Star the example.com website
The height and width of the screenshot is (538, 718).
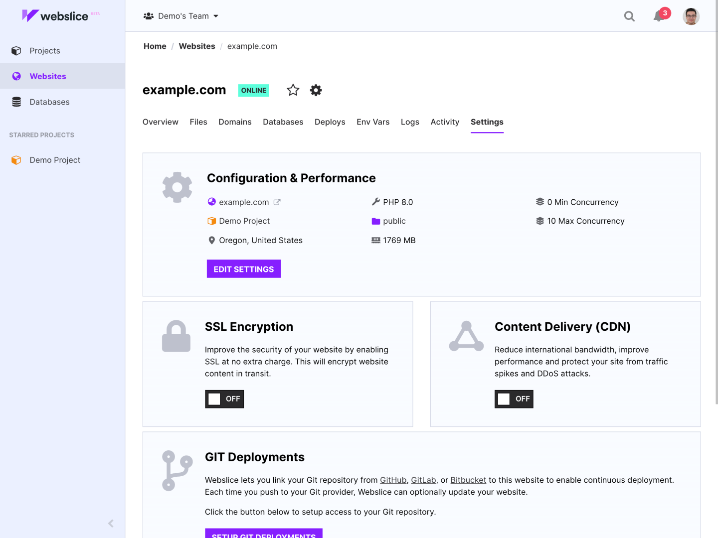click(293, 90)
